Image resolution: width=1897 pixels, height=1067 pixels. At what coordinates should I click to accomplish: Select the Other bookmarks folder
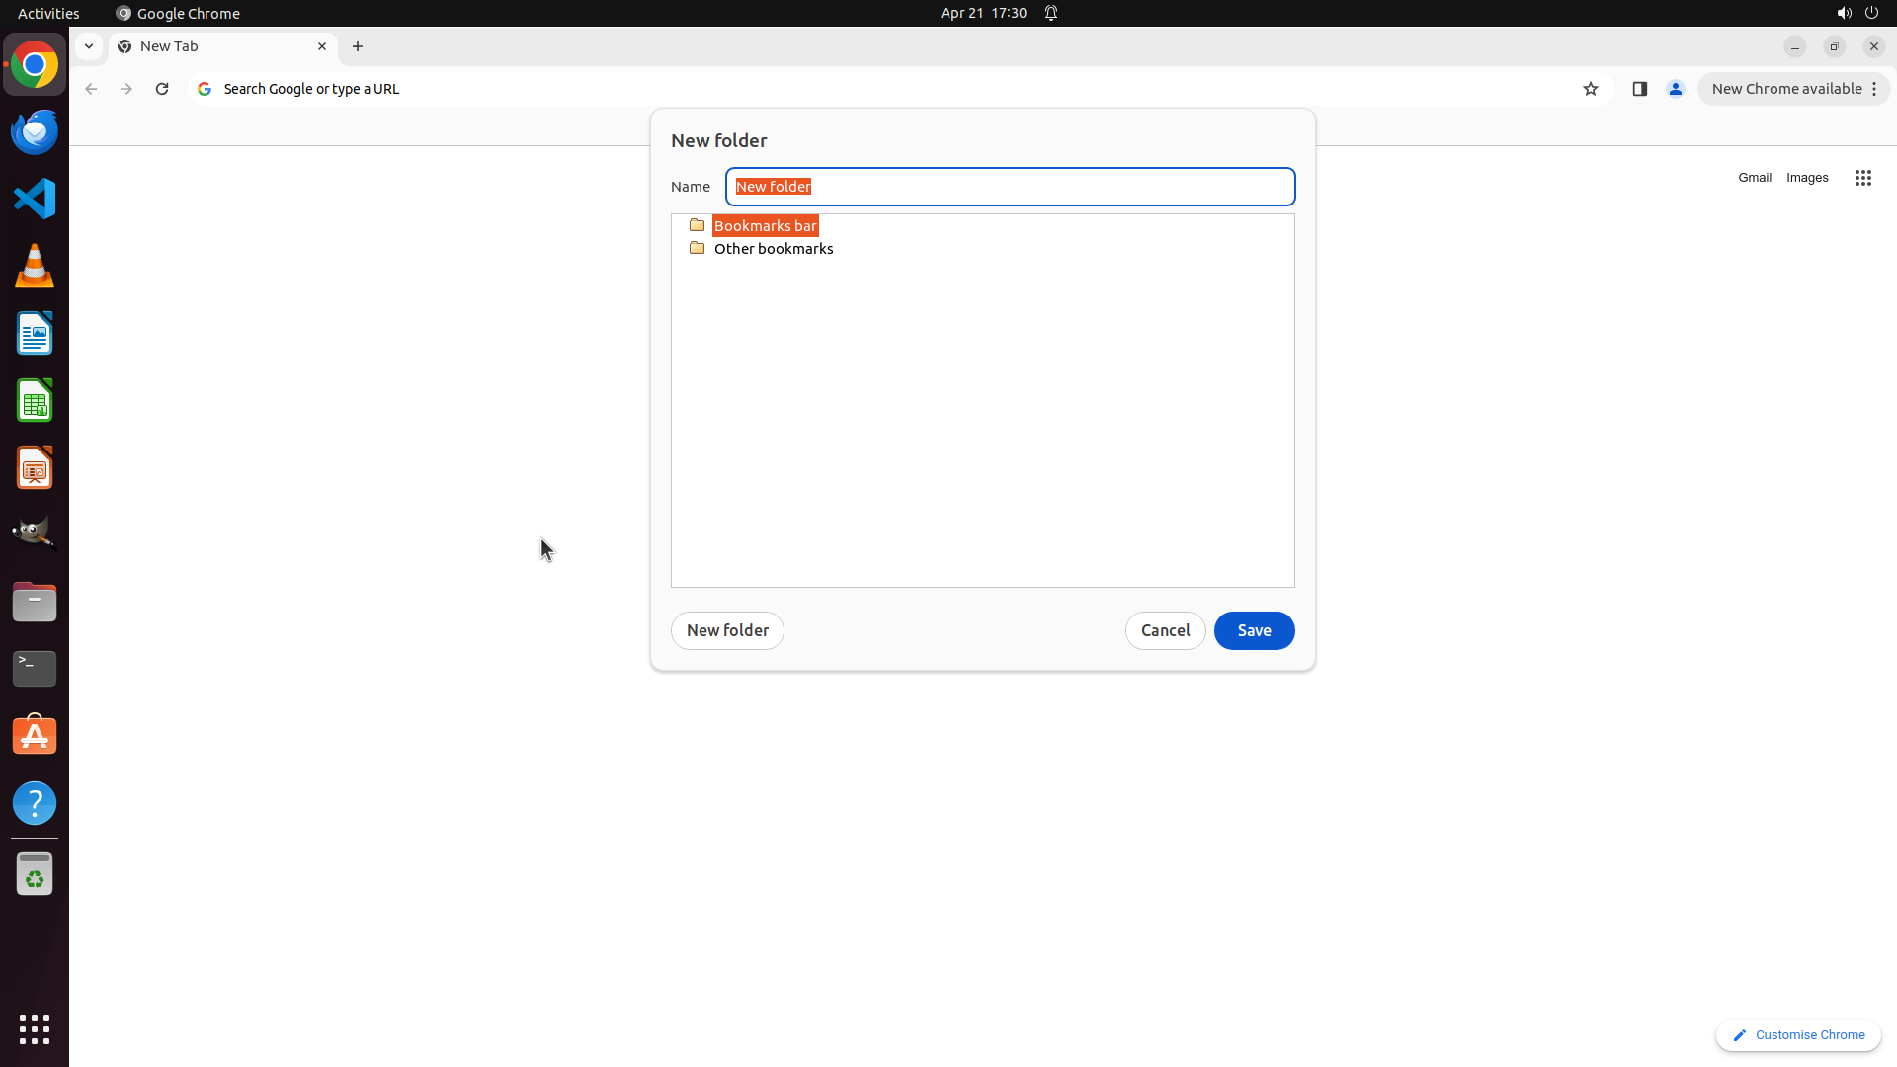(x=773, y=249)
